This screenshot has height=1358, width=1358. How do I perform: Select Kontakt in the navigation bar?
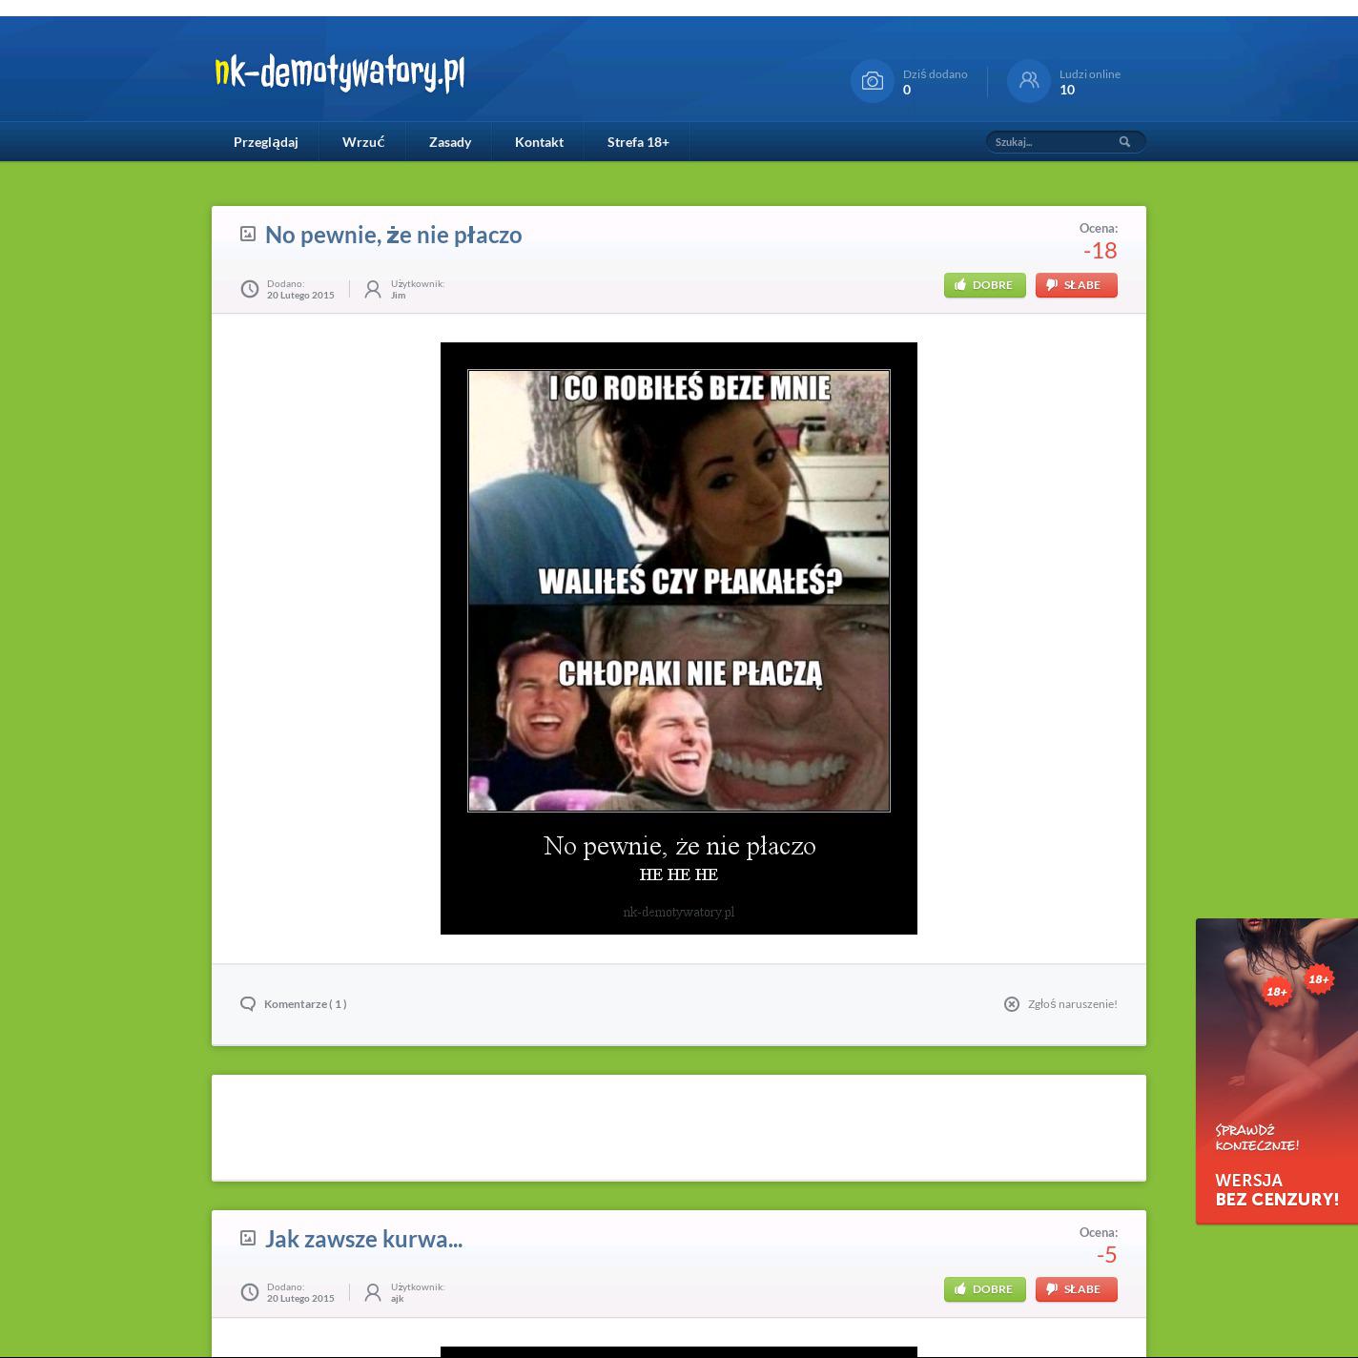(539, 142)
